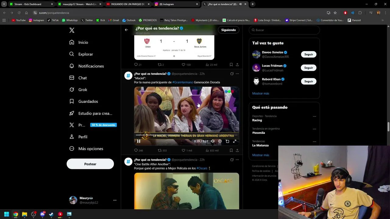This screenshot has height=219, width=390.
Task: Open the Explorar page
Action: [81, 54]
